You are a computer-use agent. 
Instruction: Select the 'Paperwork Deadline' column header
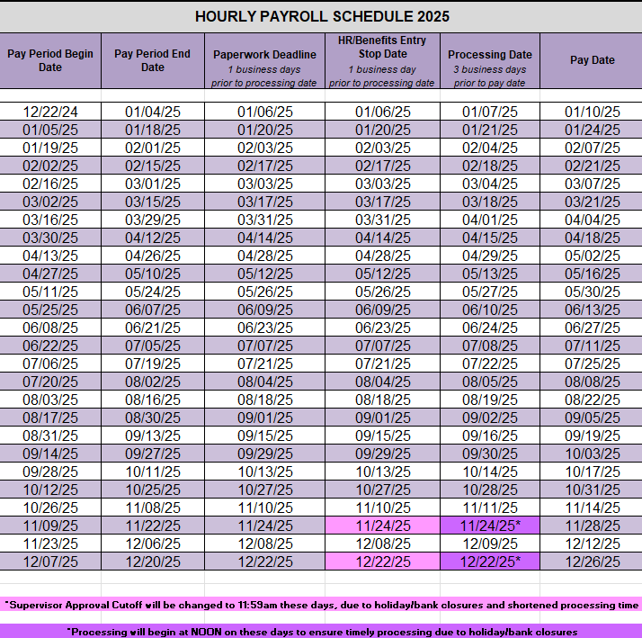(264, 60)
